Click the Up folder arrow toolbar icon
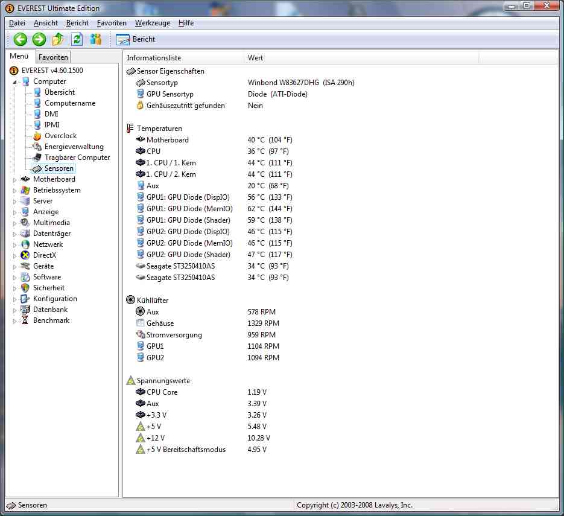Screen dimensions: 564x516 tap(58, 39)
